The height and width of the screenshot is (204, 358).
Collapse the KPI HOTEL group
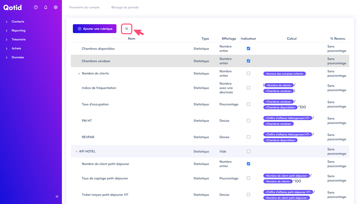(x=76, y=151)
